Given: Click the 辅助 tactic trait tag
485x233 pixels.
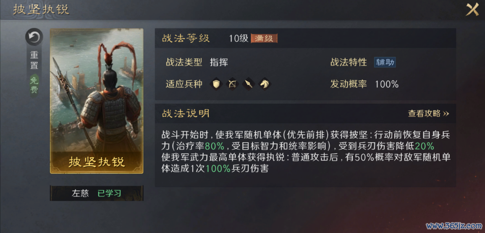Looking at the screenshot, I should point(385,62).
